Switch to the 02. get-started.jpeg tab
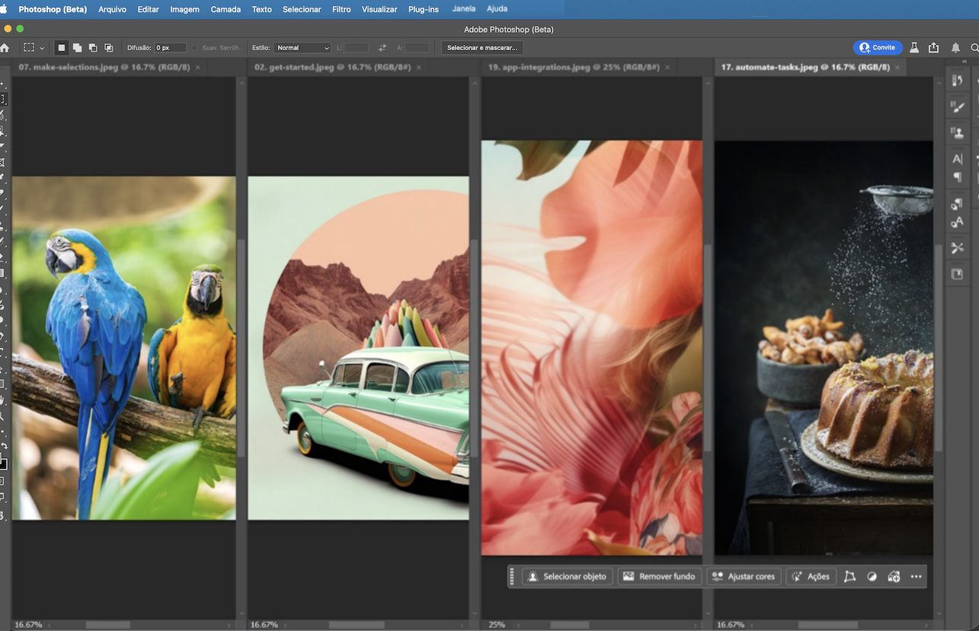Viewport: 979px width, 631px height. click(328, 67)
